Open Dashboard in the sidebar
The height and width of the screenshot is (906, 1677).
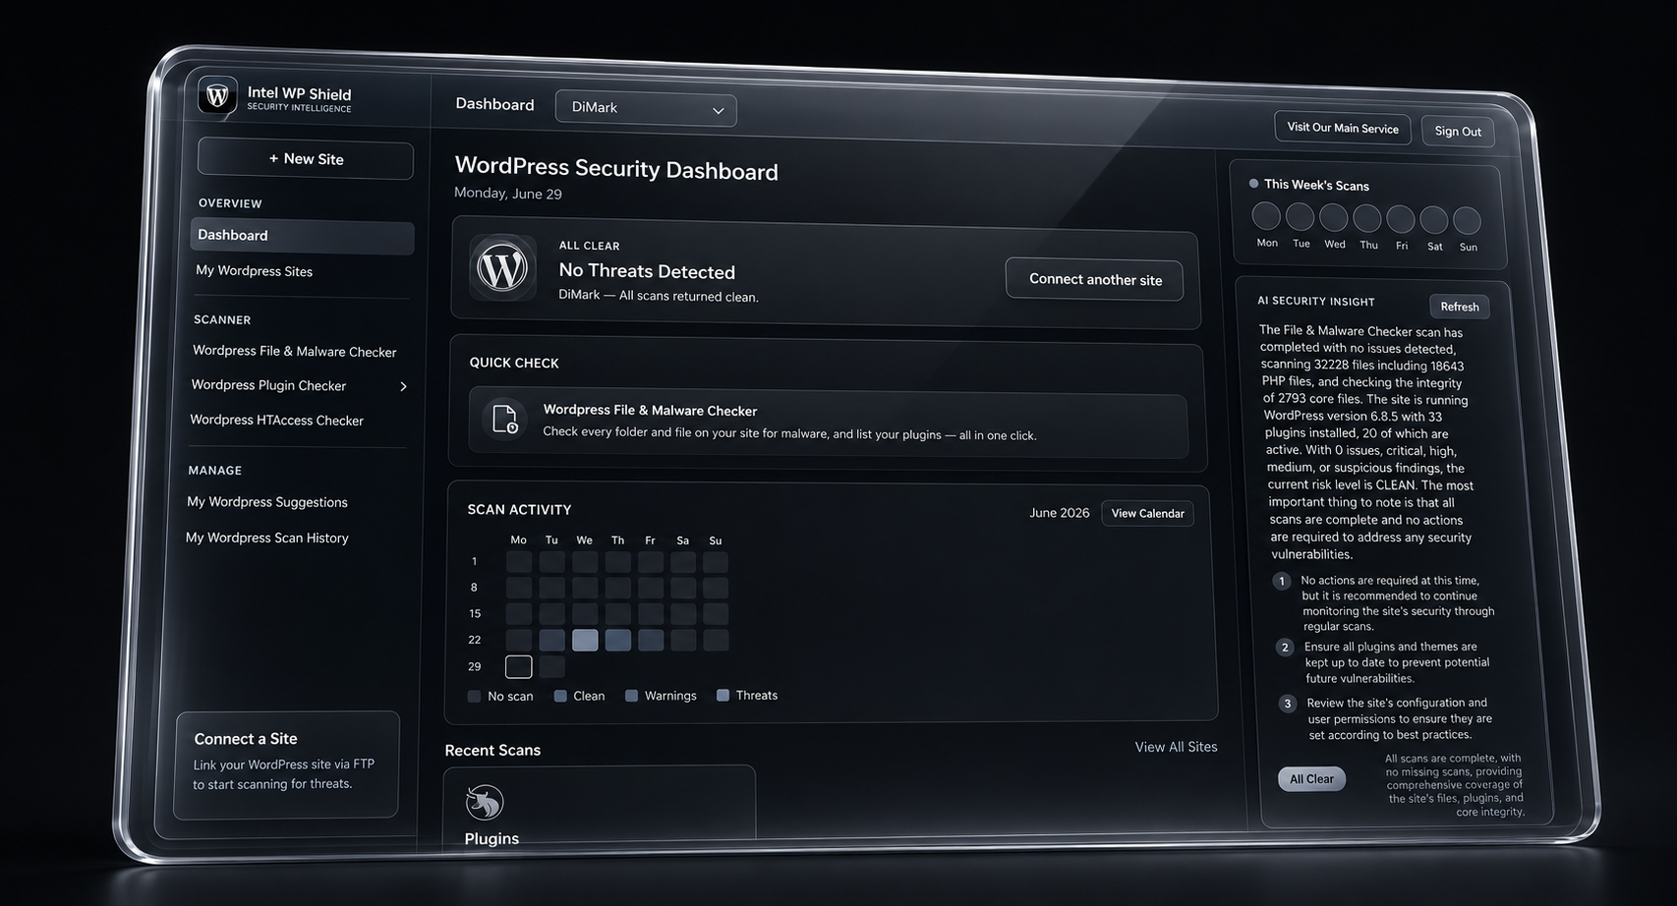click(x=302, y=236)
